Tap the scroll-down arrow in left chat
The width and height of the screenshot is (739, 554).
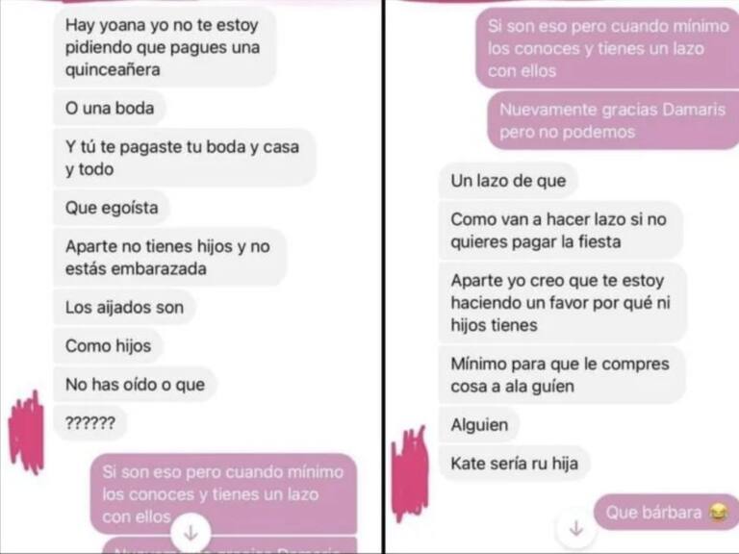[191, 532]
